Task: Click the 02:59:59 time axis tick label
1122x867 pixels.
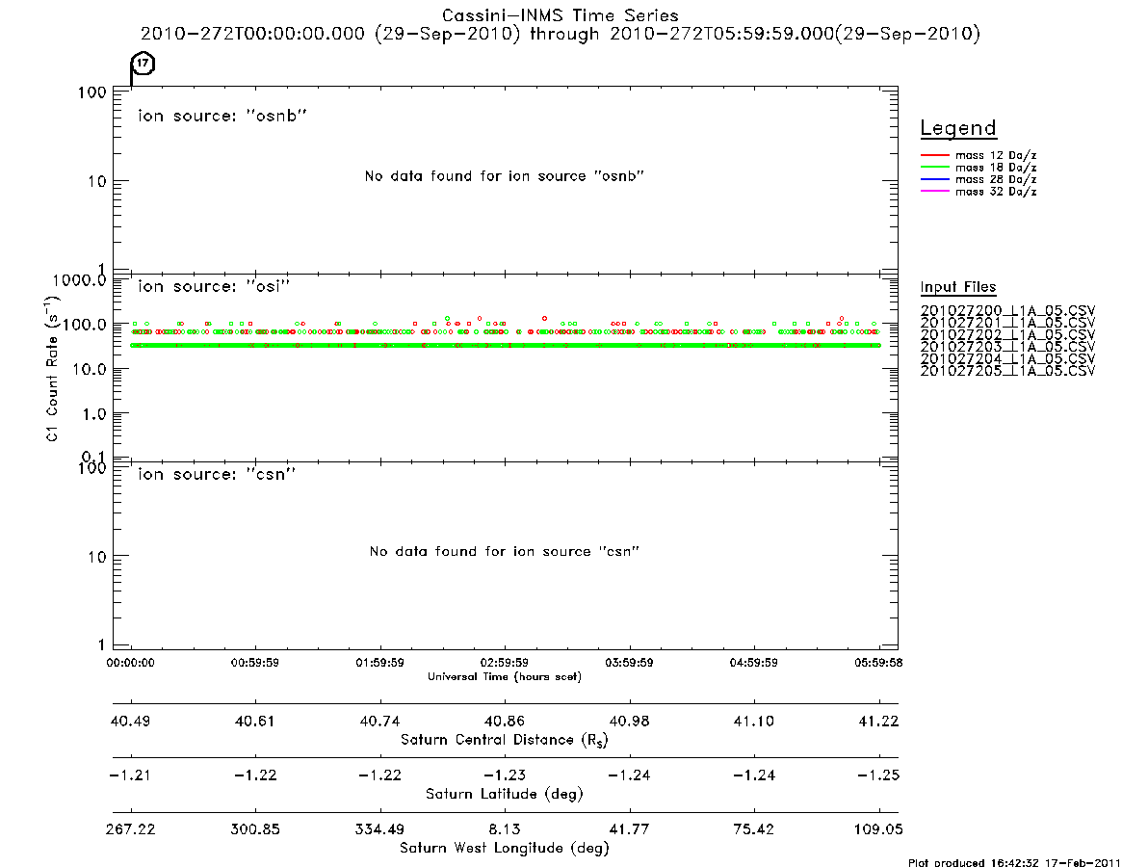Action: click(505, 663)
